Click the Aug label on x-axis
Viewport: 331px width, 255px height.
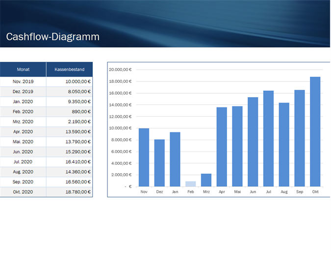coord(284,192)
